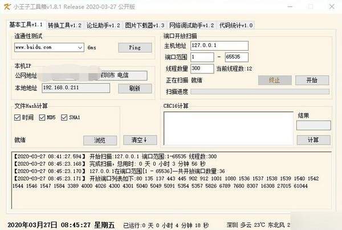Screen dimensions: 342x230
Task: Start the port scan with 开始
Action: point(311,80)
